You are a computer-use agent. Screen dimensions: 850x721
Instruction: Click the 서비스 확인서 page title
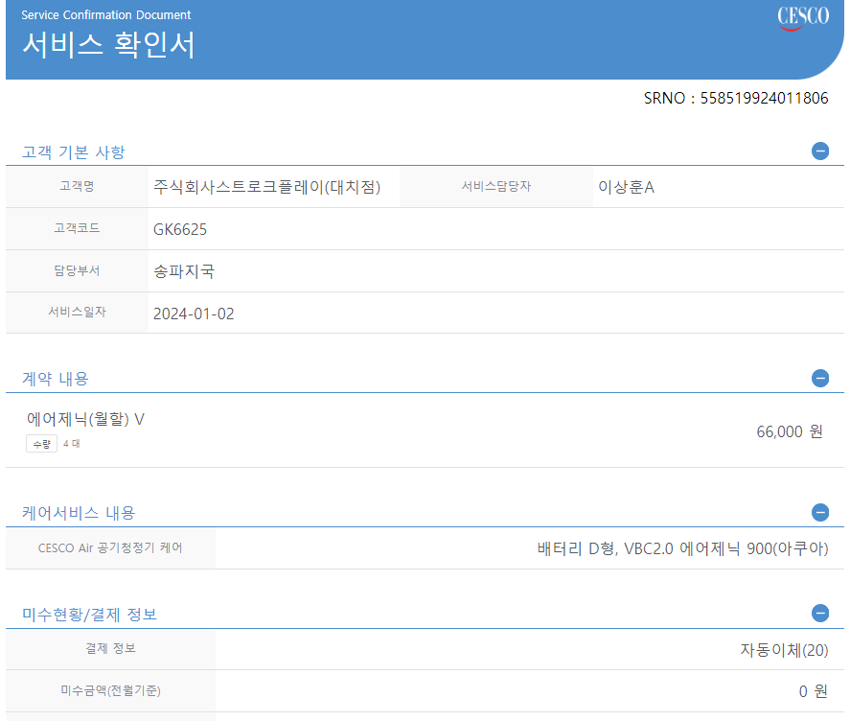[x=108, y=45]
